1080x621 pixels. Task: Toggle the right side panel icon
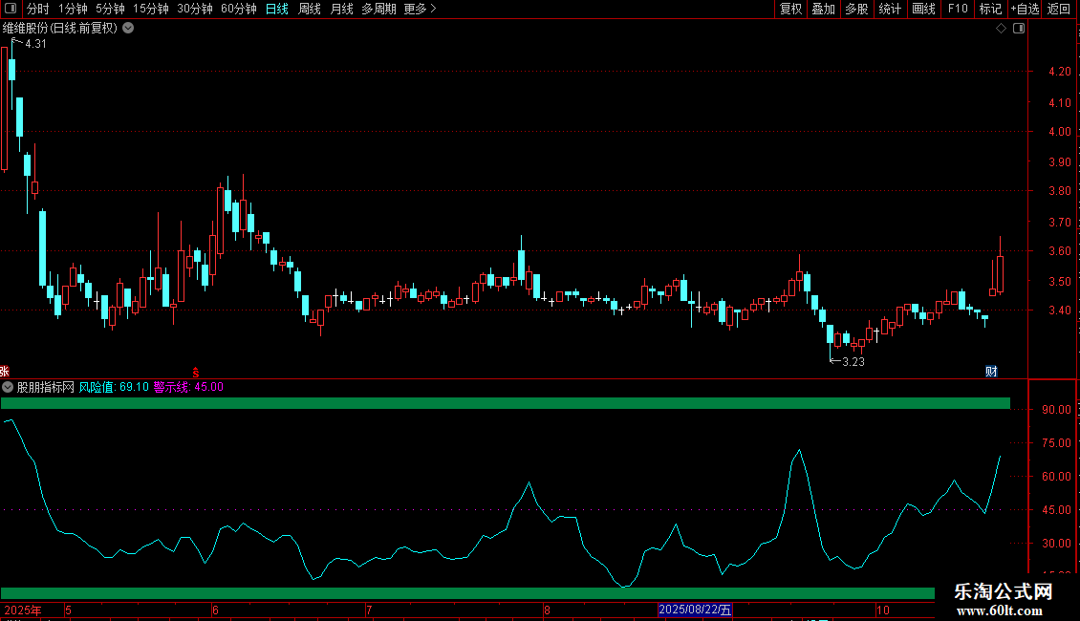click(x=1018, y=29)
